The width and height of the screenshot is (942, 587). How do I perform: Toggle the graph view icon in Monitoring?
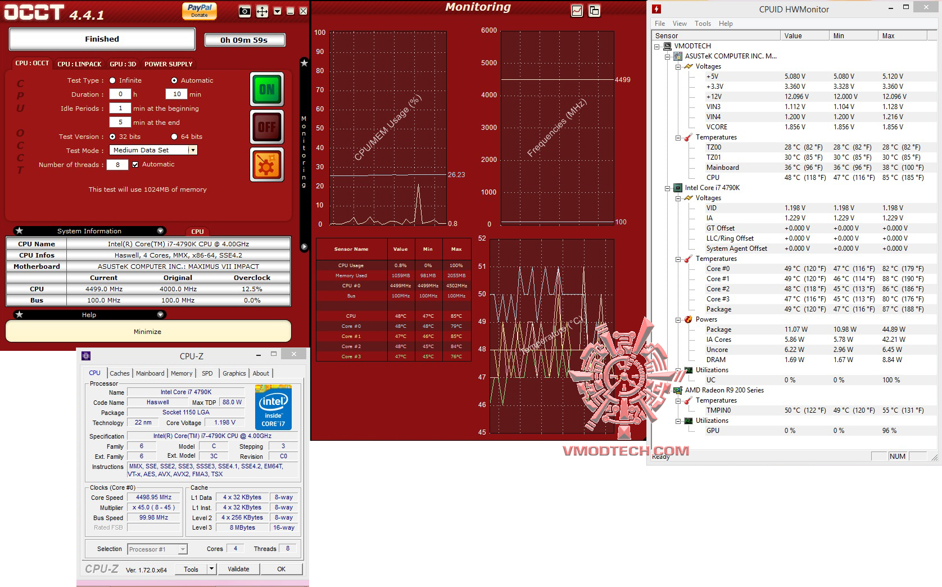click(x=577, y=11)
